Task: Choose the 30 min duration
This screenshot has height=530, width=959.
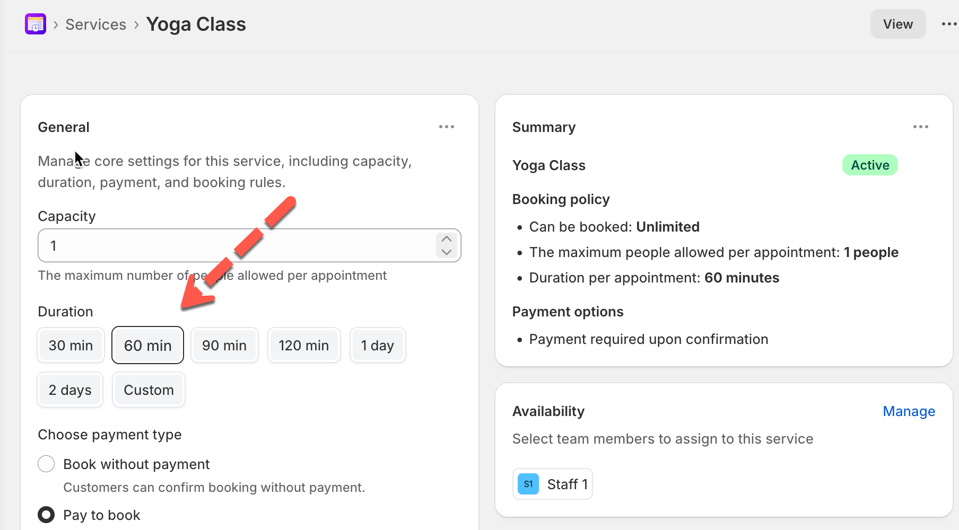Action: [71, 346]
